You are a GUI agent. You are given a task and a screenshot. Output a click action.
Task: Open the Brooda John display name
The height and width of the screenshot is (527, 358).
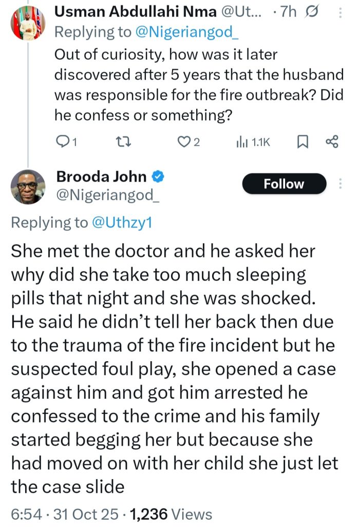101,177
